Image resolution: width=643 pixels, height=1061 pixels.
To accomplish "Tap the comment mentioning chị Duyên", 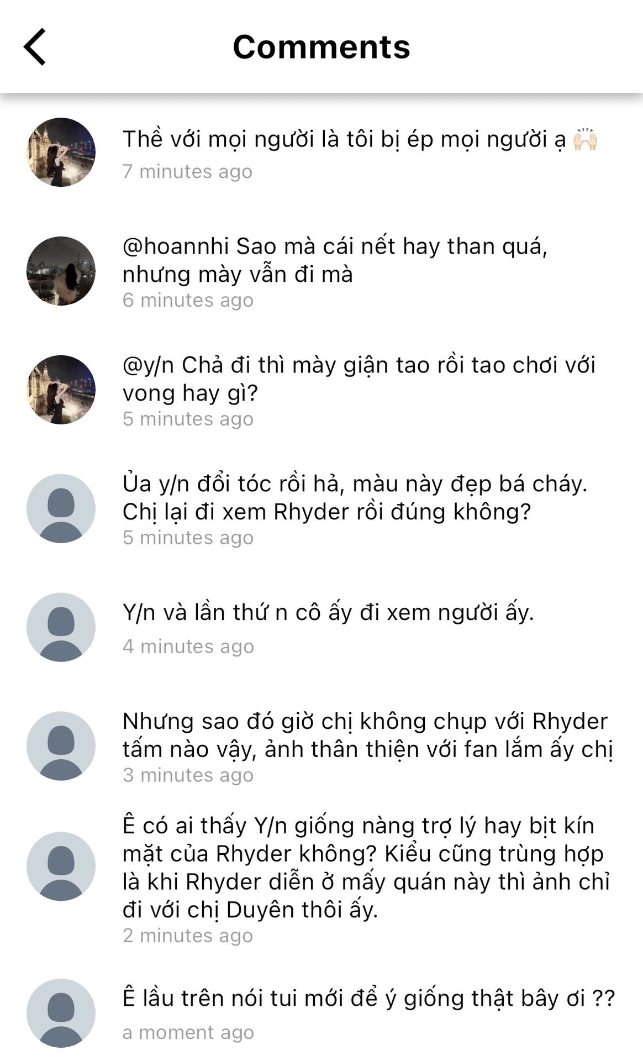I will click(366, 868).
